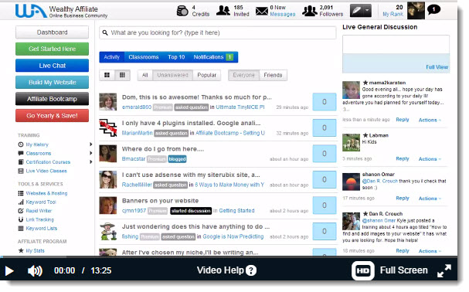Click the Video Help question mark icon
This screenshot has height=292, width=469.
pos(251,270)
